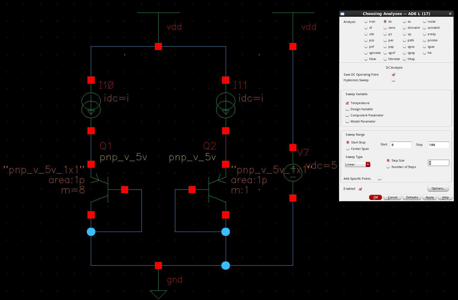Viewport: 458px width, 300px height.
Task: Select hbac analysis
Action: coord(366,59)
